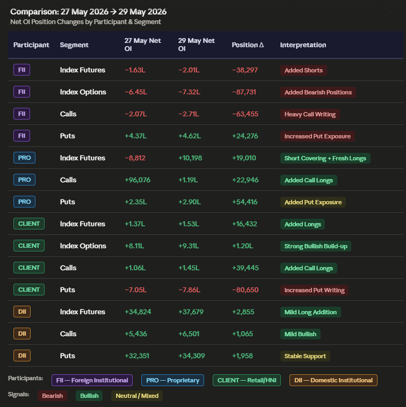Click the -87,731 position change value
This screenshot has width=406, height=407.
pos(244,92)
